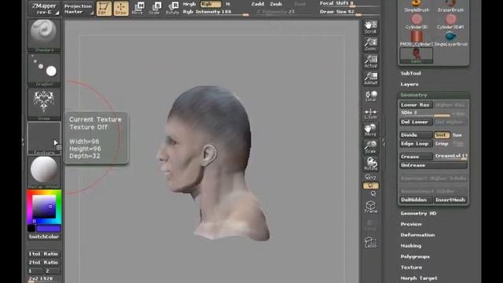The height and width of the screenshot is (283, 503).
Task: Expand the SubTool palette section
Action: tap(410, 73)
